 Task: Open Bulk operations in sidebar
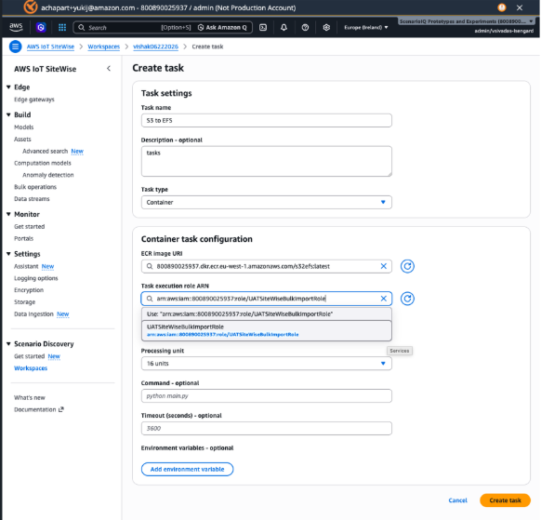(x=35, y=187)
